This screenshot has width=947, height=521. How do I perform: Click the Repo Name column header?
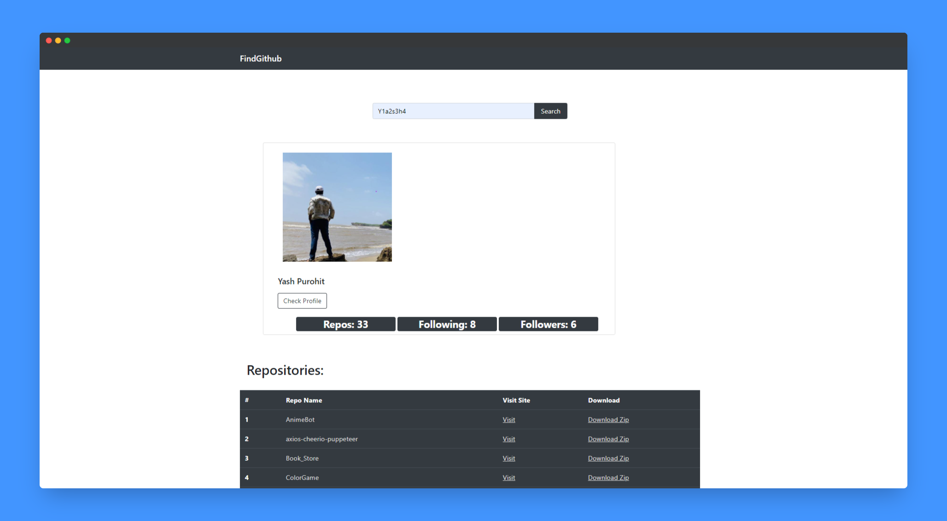[x=304, y=400]
